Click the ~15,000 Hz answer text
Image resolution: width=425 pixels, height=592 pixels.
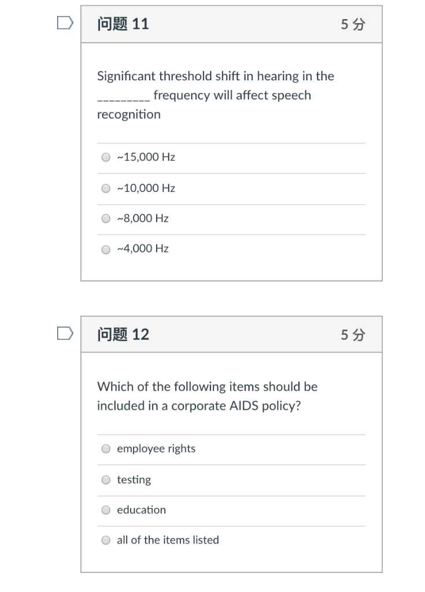146,157
